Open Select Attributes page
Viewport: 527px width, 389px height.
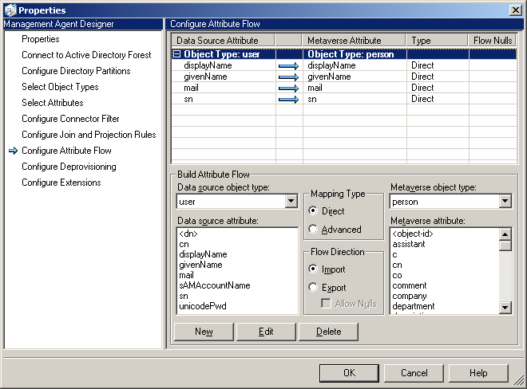pos(53,103)
